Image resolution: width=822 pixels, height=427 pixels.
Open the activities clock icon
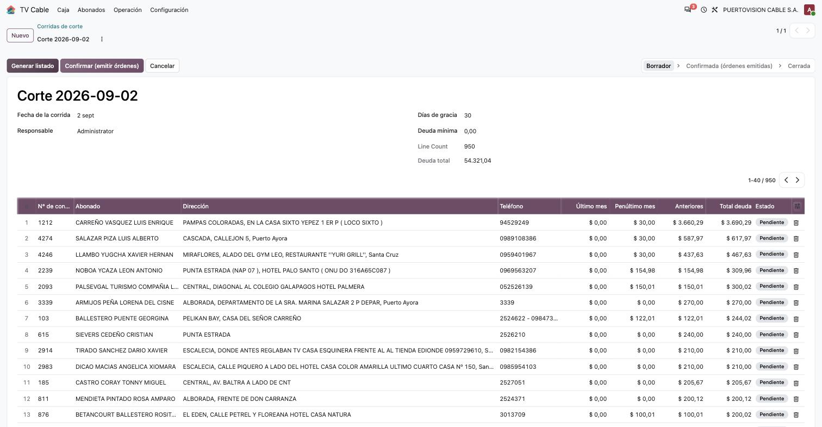point(703,10)
